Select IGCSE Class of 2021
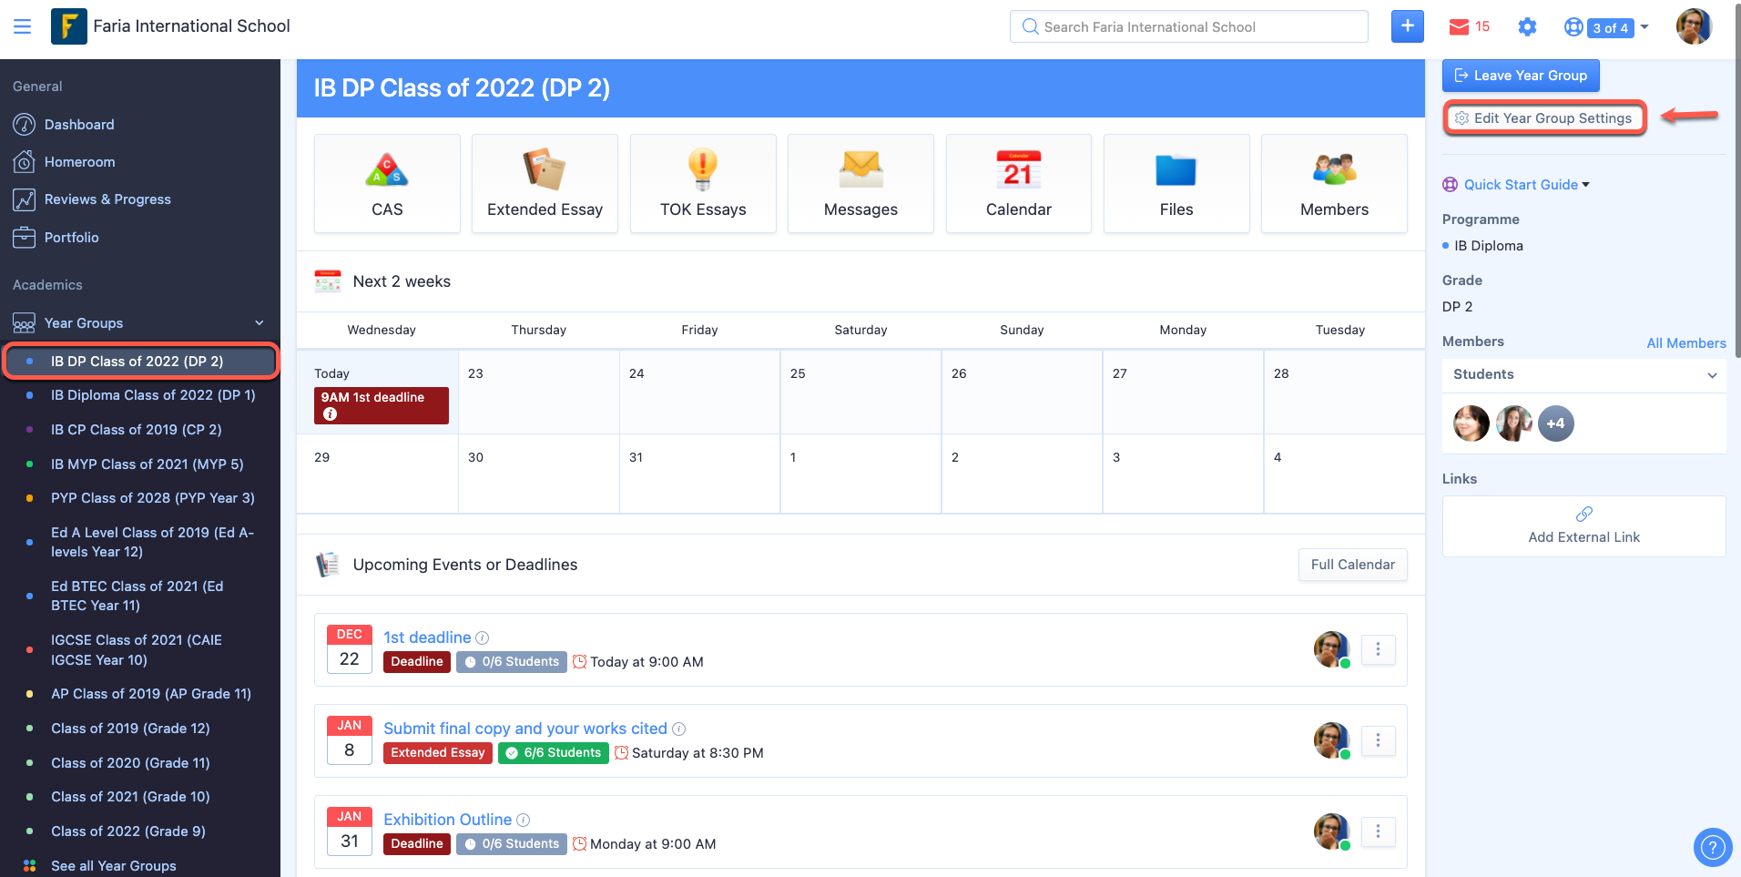The width and height of the screenshot is (1741, 877). [137, 650]
